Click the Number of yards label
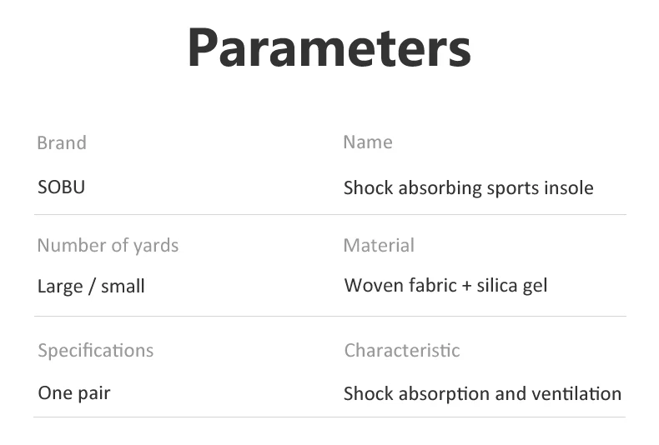Viewport: 659px width, 445px height. [x=108, y=245]
